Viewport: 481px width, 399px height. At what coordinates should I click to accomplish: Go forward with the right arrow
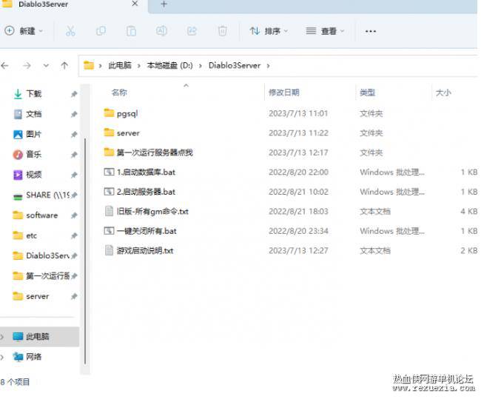point(27,65)
